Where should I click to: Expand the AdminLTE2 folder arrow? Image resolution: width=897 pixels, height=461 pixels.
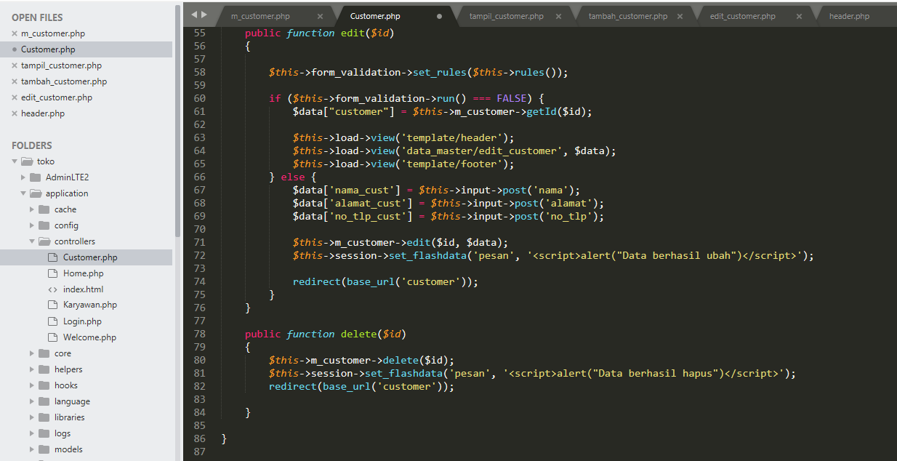point(23,177)
